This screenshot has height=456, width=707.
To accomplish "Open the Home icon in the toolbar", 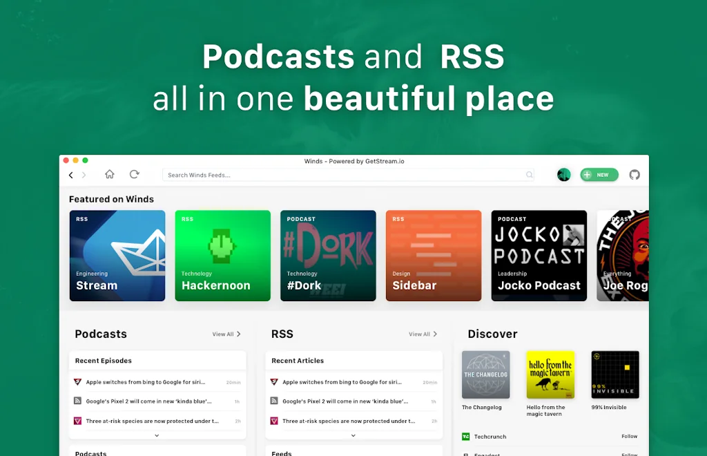I will pos(109,174).
